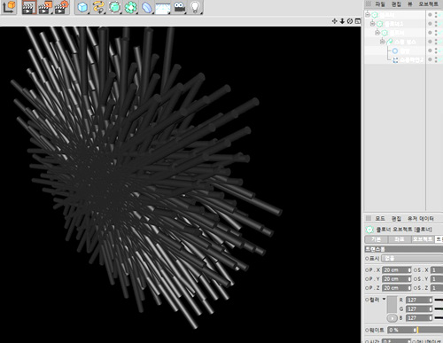Open the NURBS generator green cube icon
The width and height of the screenshot is (443, 343).
tap(114, 7)
